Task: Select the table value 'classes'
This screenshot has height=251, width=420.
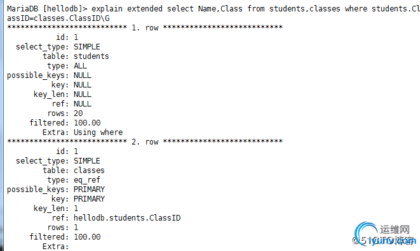Action: click(89, 171)
